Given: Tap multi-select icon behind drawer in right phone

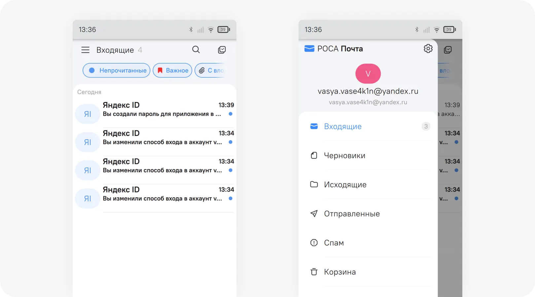Looking at the screenshot, I should pos(448,50).
